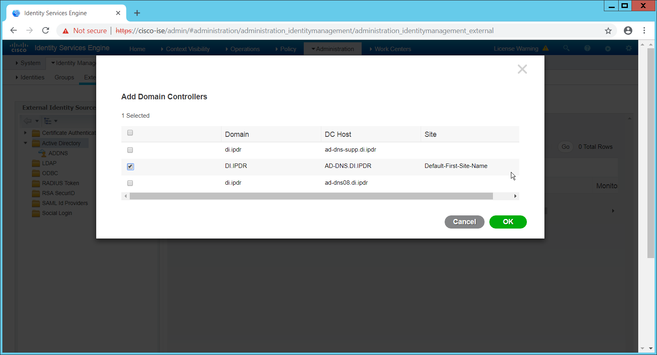This screenshot has width=657, height=355.
Task: Click the DC Host column header
Action: (338, 134)
